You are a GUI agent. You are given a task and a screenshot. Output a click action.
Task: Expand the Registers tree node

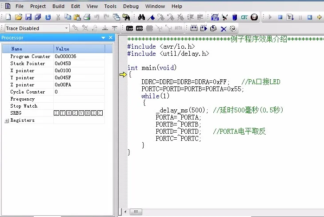7,120
